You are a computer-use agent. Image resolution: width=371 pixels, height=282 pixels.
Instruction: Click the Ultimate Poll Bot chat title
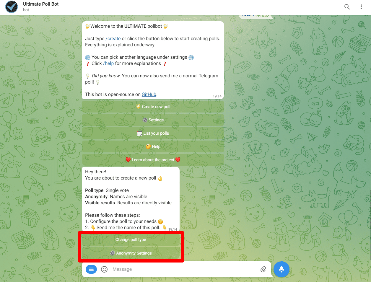point(41,4)
